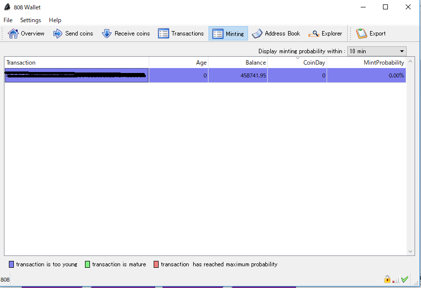Sort by MintProbability column header
Image resolution: width=421 pixels, height=288 pixels.
[x=367, y=63]
